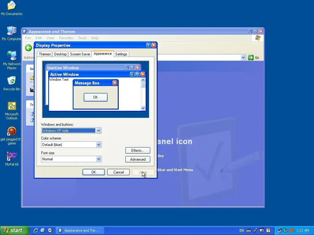Click the Apply button

143,172
